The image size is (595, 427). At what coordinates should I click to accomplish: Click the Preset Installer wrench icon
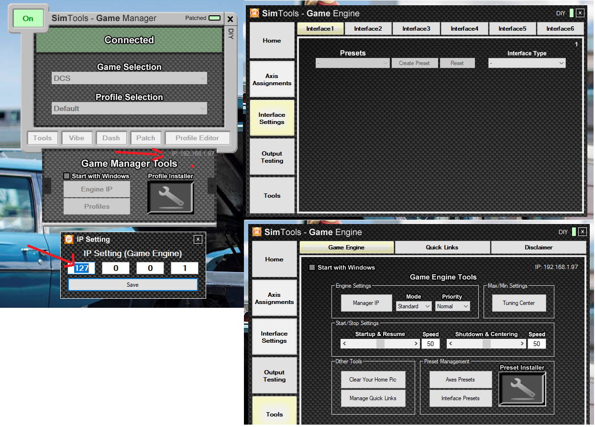point(522,388)
